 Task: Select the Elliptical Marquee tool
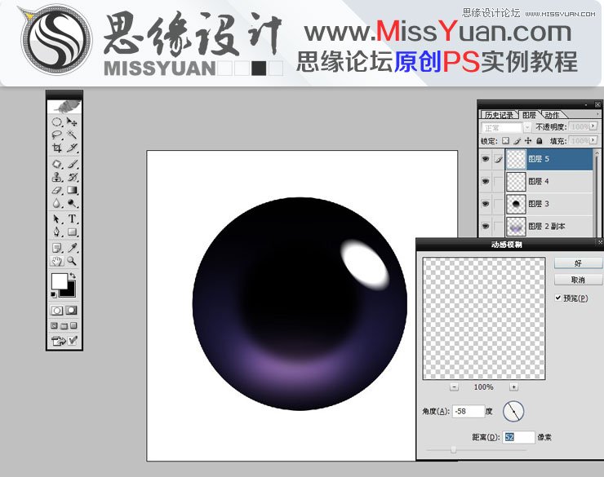point(57,122)
